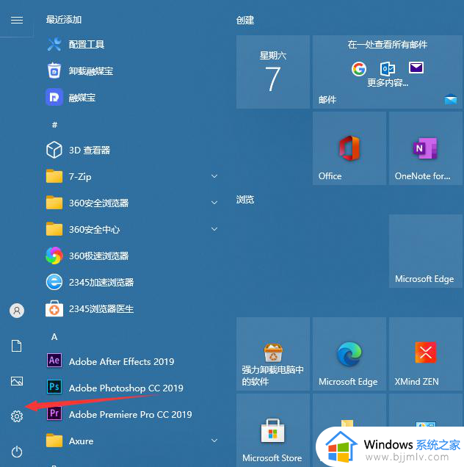
Task: Open 卸载融媒宝 uninstaller
Action: pyautogui.click(x=131, y=71)
